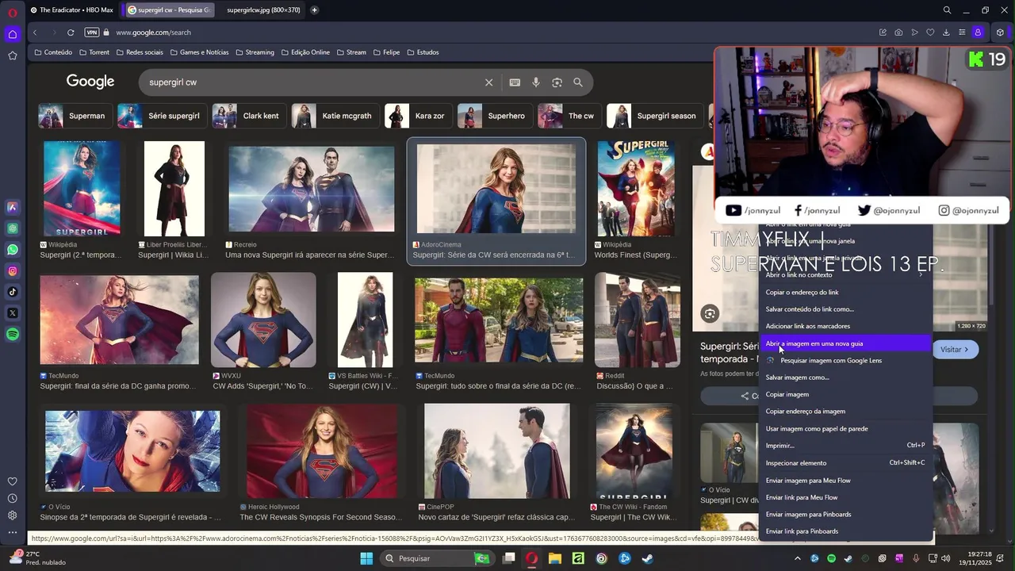Start voice search with microphone icon
The height and width of the screenshot is (571, 1015).
pos(536,82)
